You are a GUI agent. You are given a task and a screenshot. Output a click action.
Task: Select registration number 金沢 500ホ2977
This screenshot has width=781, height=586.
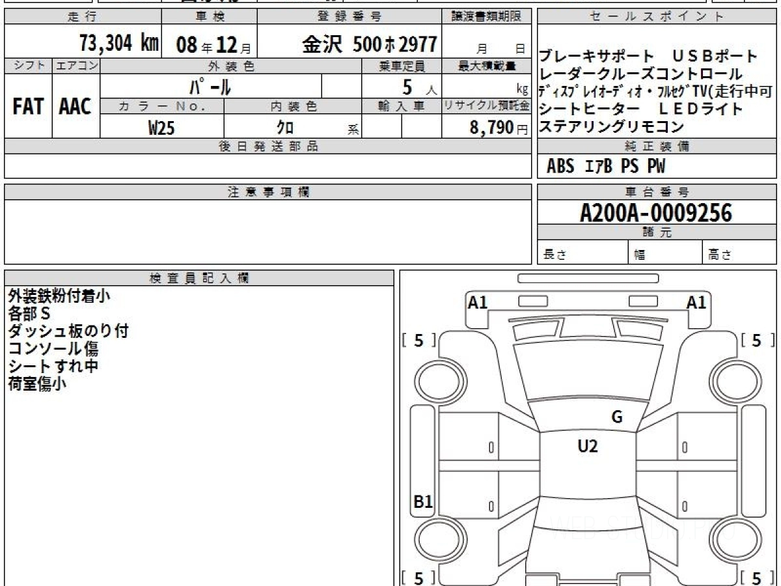(369, 44)
